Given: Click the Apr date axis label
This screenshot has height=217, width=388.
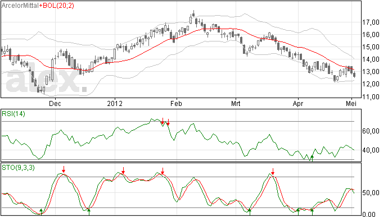Looking at the screenshot, I should pyautogui.click(x=298, y=103).
